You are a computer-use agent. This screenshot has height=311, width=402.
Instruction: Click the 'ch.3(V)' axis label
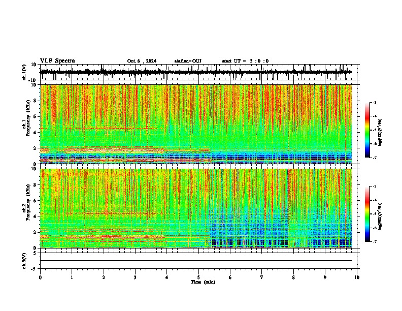click(x=24, y=261)
